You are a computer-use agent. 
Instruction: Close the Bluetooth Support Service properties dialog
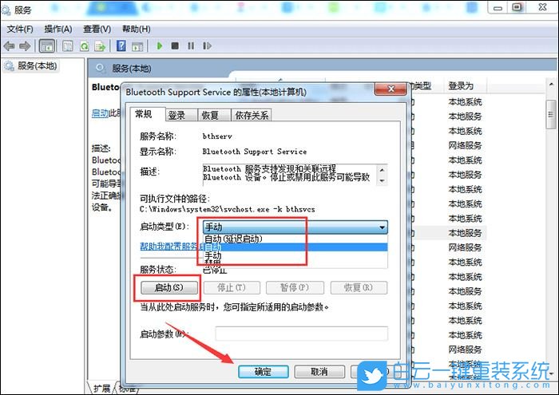click(391, 89)
